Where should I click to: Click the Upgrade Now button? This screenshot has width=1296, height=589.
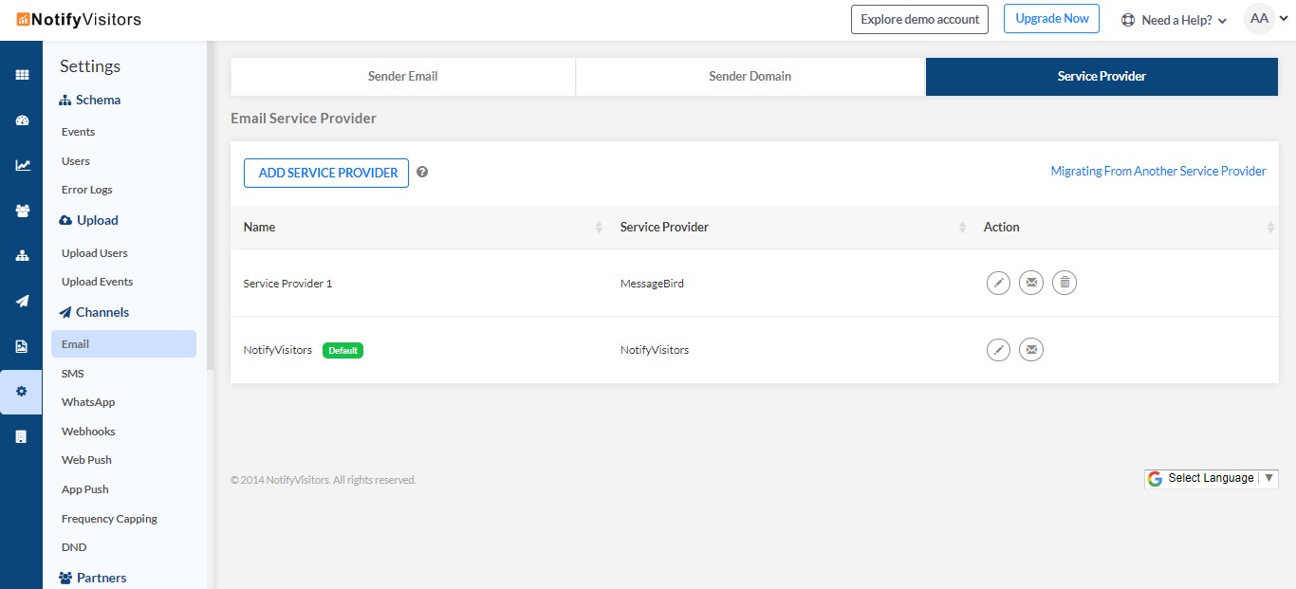pos(1051,19)
